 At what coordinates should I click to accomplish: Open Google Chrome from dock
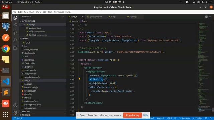pos(6,49)
